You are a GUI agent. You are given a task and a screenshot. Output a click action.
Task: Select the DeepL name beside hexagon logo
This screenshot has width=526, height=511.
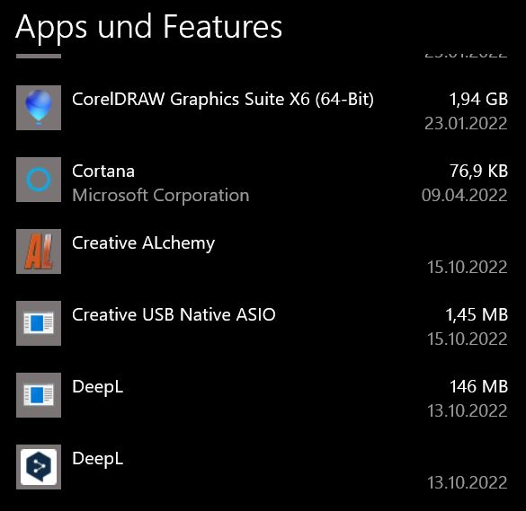point(98,459)
